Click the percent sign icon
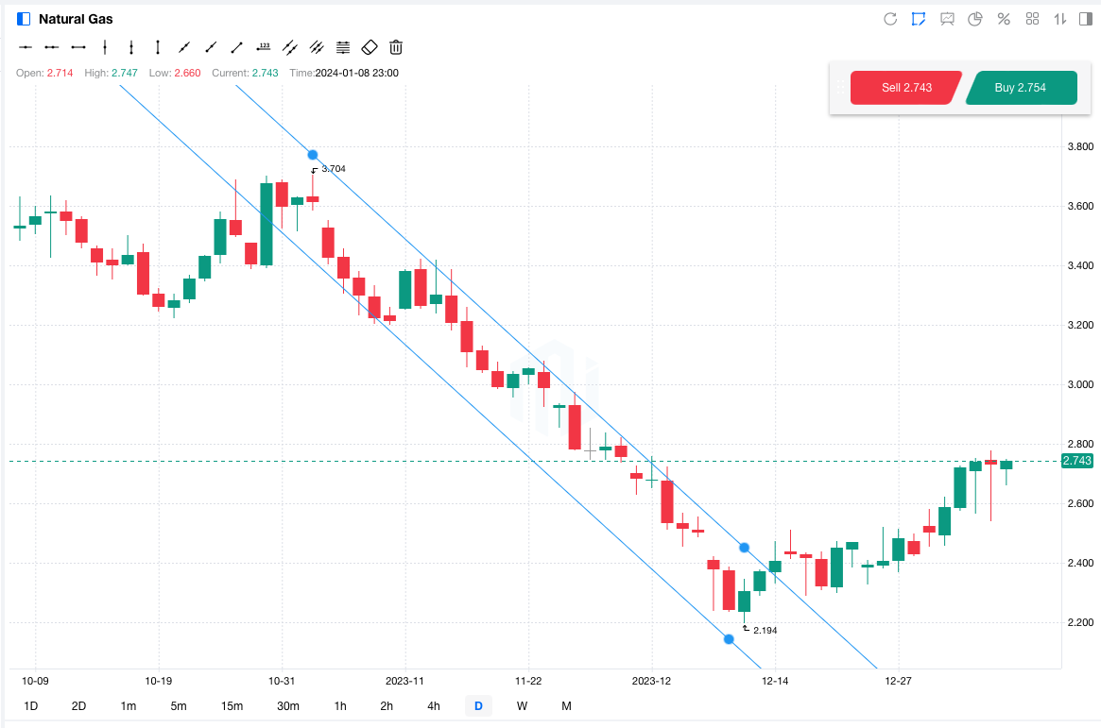This screenshot has height=728, width=1101. point(1004,19)
